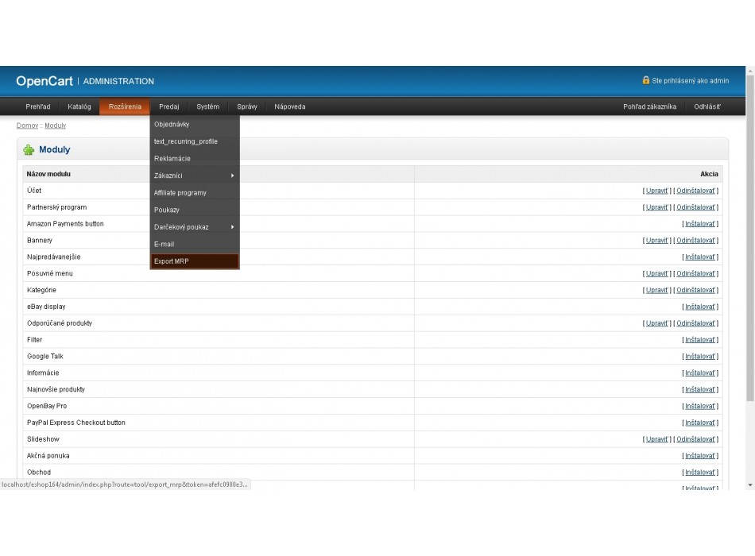Edit the Posuvné menu module
Viewport: 755px width, 556px height.
tap(656, 273)
